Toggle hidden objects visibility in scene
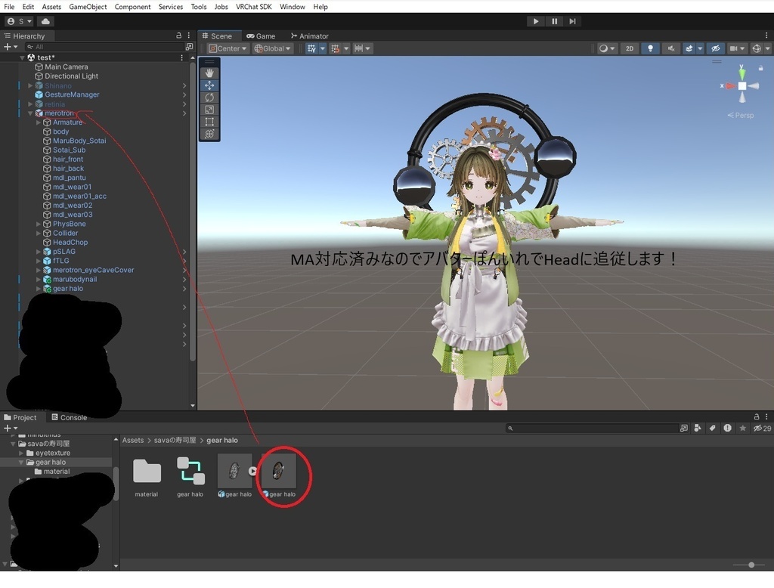Image resolution: width=774 pixels, height=588 pixels. 715,48
